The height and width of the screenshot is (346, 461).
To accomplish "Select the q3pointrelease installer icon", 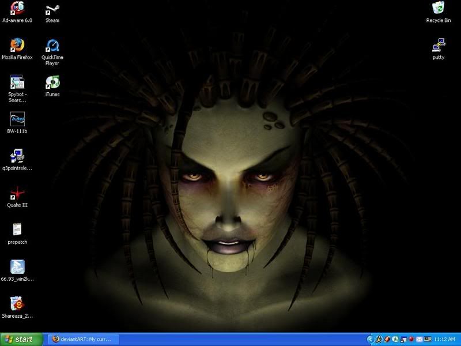I will [17, 160].
